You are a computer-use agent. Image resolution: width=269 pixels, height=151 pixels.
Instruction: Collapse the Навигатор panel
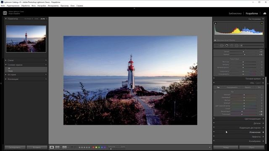(x=5, y=18)
